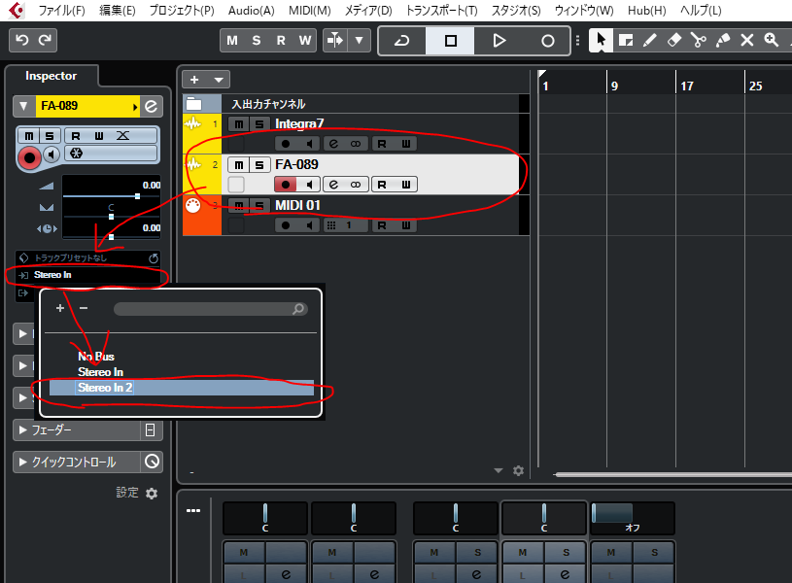Viewport: 792px width, 583px height.
Task: Click bar 17 on the ruler
Action: click(687, 86)
